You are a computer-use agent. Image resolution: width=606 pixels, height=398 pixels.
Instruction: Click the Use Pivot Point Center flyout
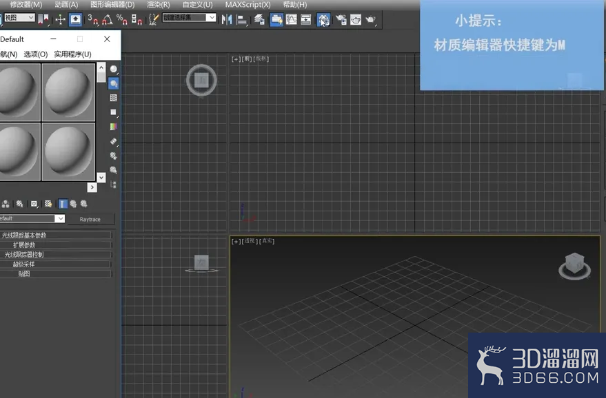[x=43, y=19]
